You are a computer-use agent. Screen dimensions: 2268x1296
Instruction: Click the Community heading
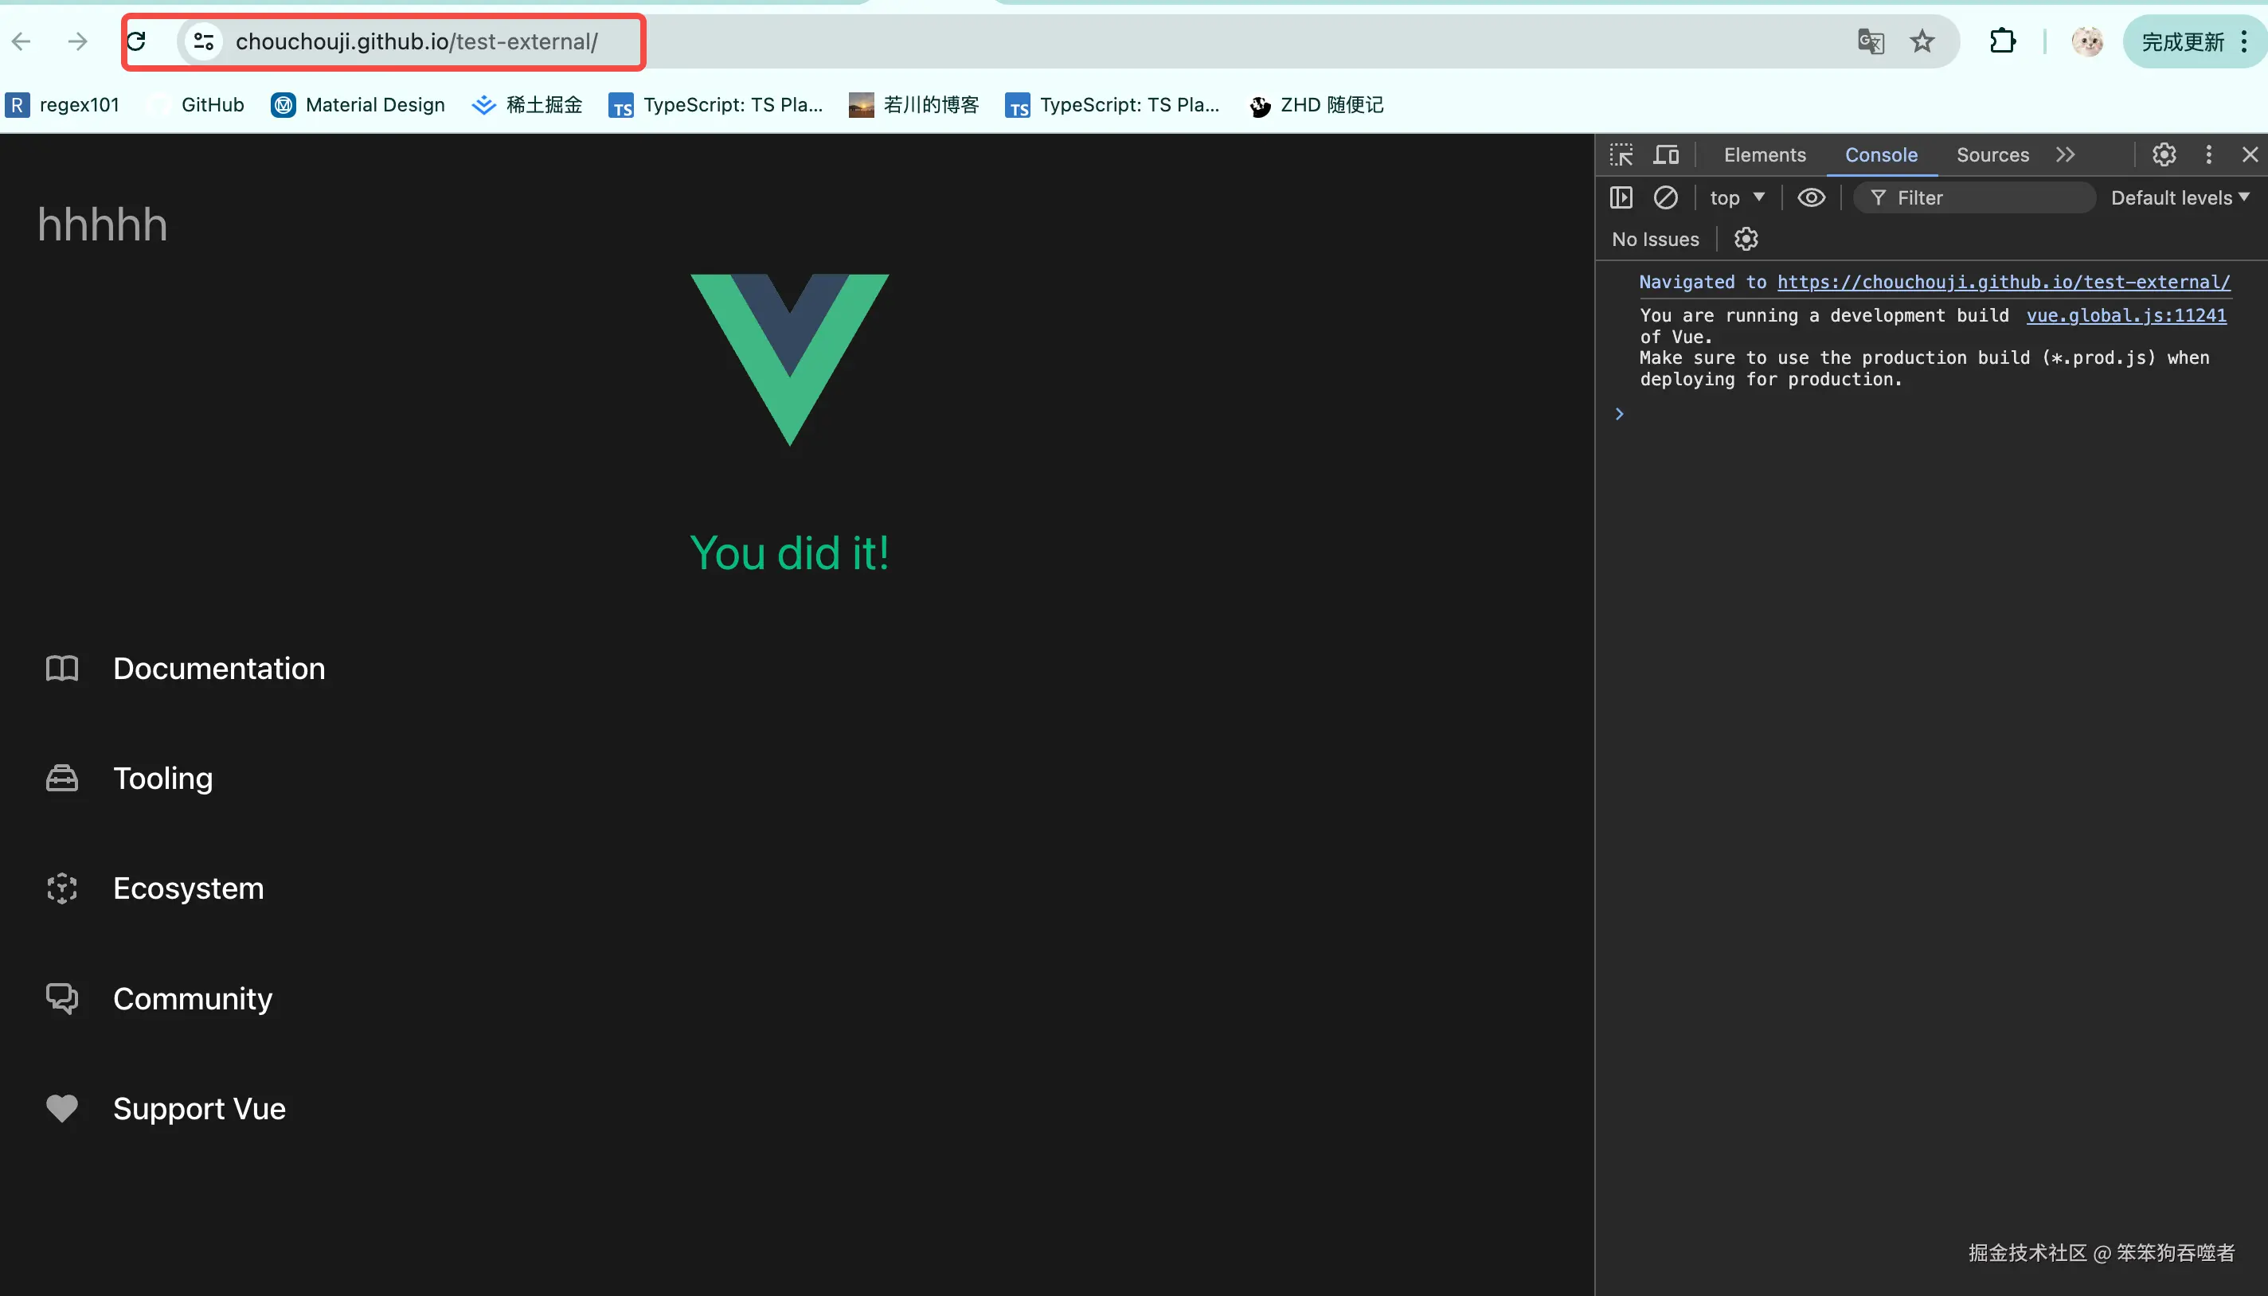194,999
